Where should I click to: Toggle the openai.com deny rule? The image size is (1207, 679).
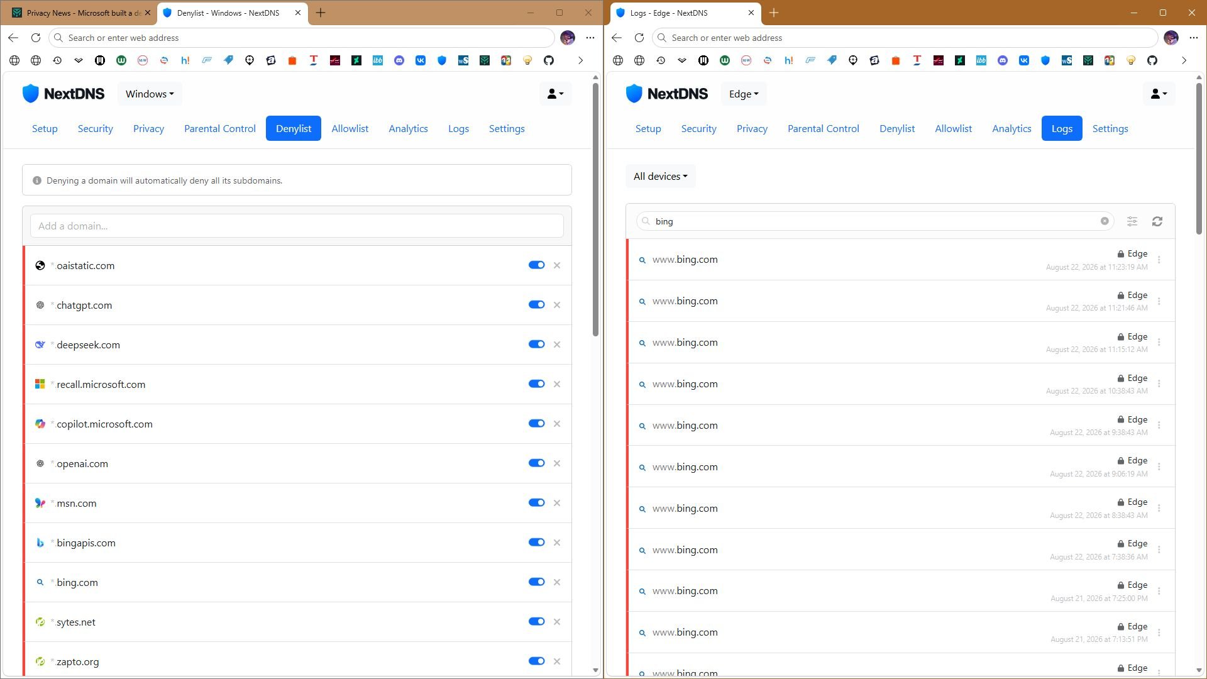tap(537, 463)
